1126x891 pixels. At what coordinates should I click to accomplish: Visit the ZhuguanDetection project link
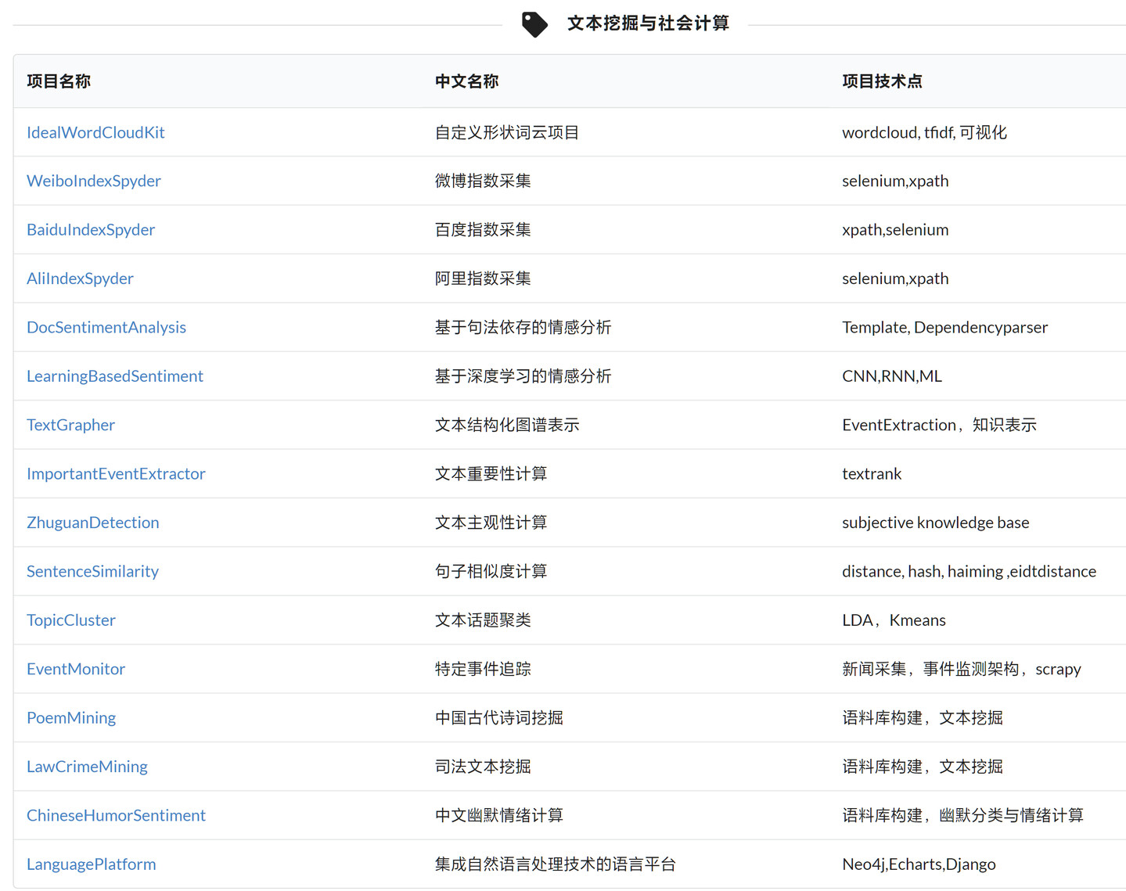point(92,523)
